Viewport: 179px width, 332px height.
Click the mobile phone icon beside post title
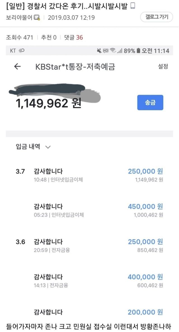pos(133,6)
